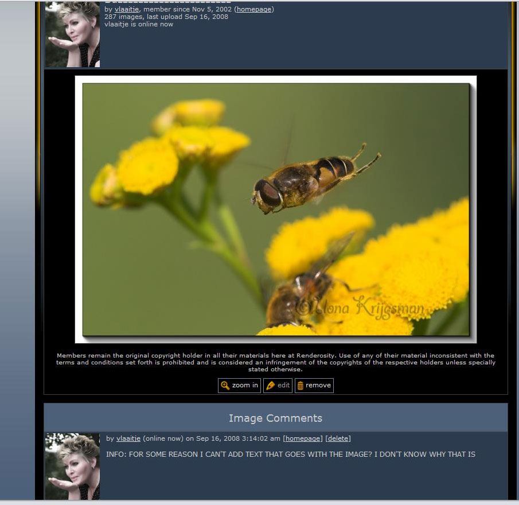Viewport: 519px width, 505px height.
Task: Click the copyright notice mentioning Renderosity
Action: coord(275,362)
